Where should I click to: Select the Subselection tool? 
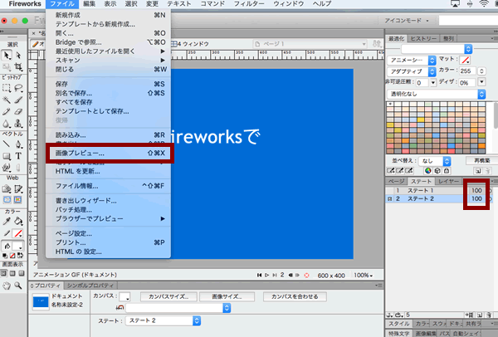click(x=18, y=56)
